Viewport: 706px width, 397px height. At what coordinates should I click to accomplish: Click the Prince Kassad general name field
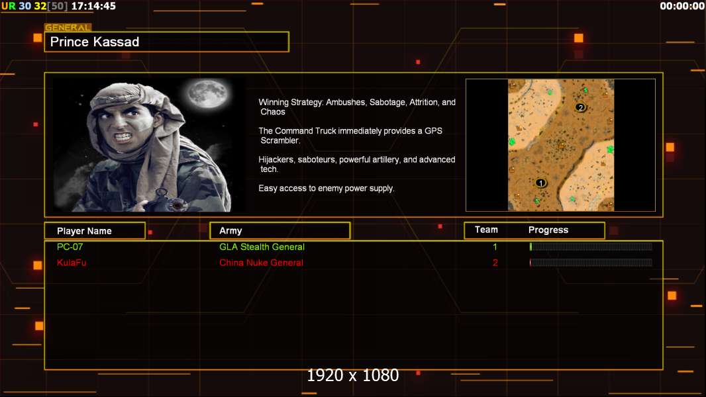[167, 42]
